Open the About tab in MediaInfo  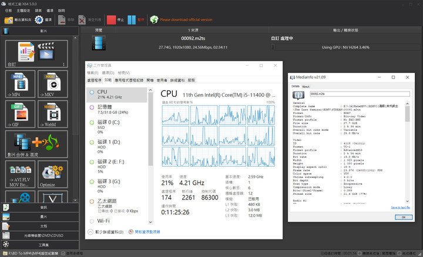(305, 86)
